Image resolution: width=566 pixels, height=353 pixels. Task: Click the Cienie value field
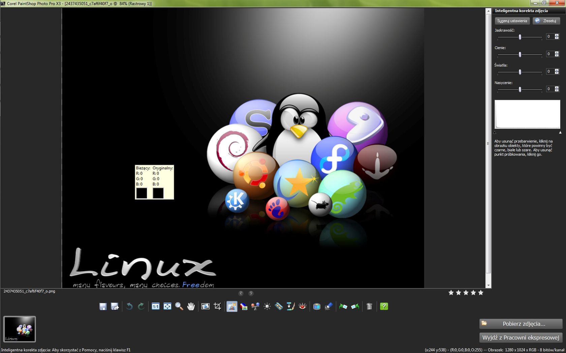(550, 54)
